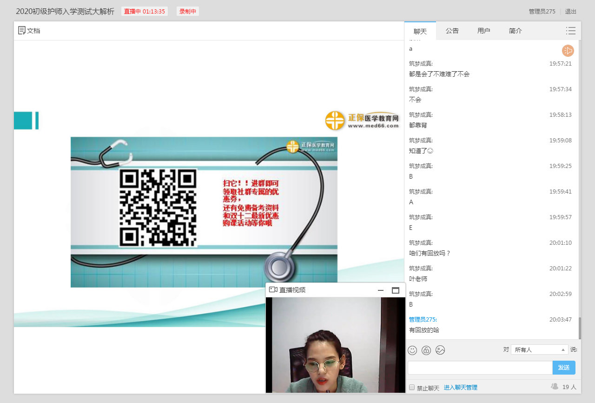The width and height of the screenshot is (595, 403).
Task: Open the 进入聊天管理 link
Action: (460, 387)
